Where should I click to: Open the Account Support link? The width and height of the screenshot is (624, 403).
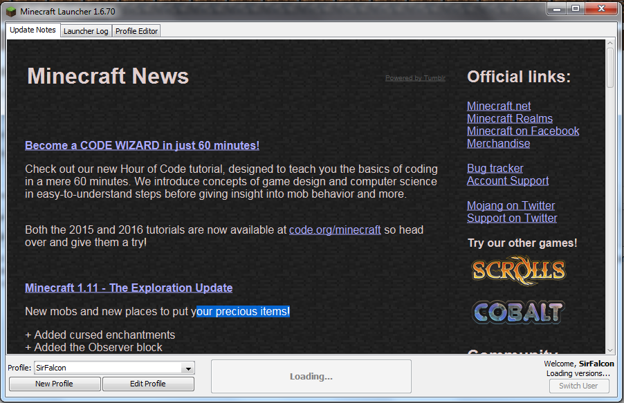click(508, 180)
